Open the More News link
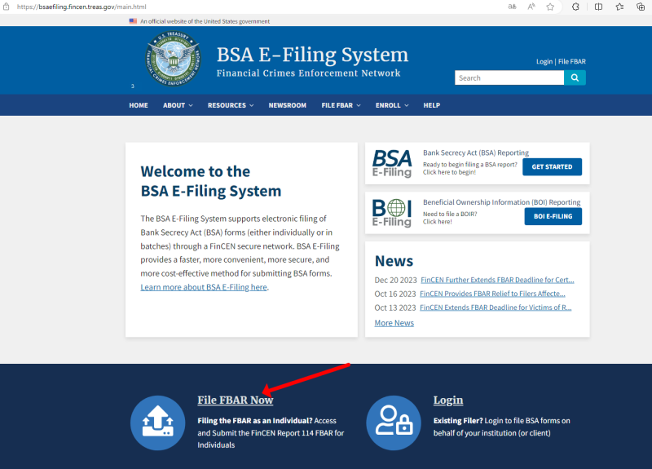The height and width of the screenshot is (469, 652). point(394,323)
